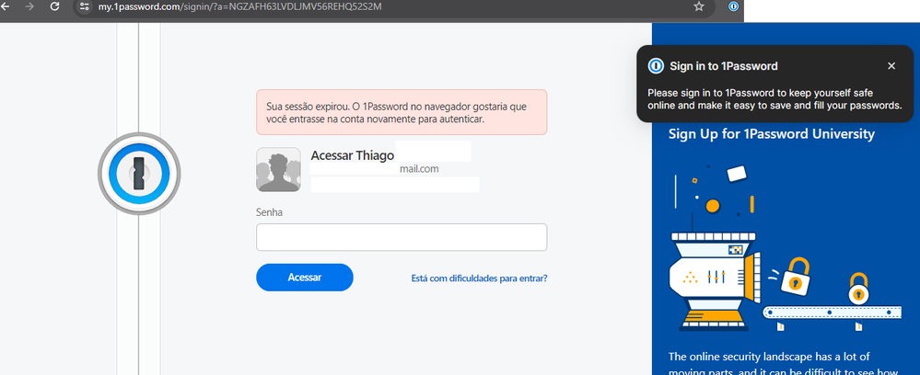
Task: Click the session expired warning banner
Action: (x=402, y=113)
